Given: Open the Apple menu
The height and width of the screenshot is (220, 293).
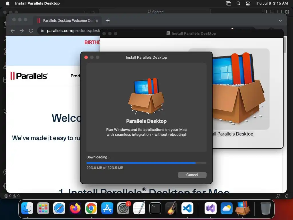Looking at the screenshot, I should (x=7, y=3).
